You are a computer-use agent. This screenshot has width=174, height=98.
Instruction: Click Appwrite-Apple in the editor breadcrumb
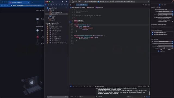pyautogui.click(x=74, y=7)
